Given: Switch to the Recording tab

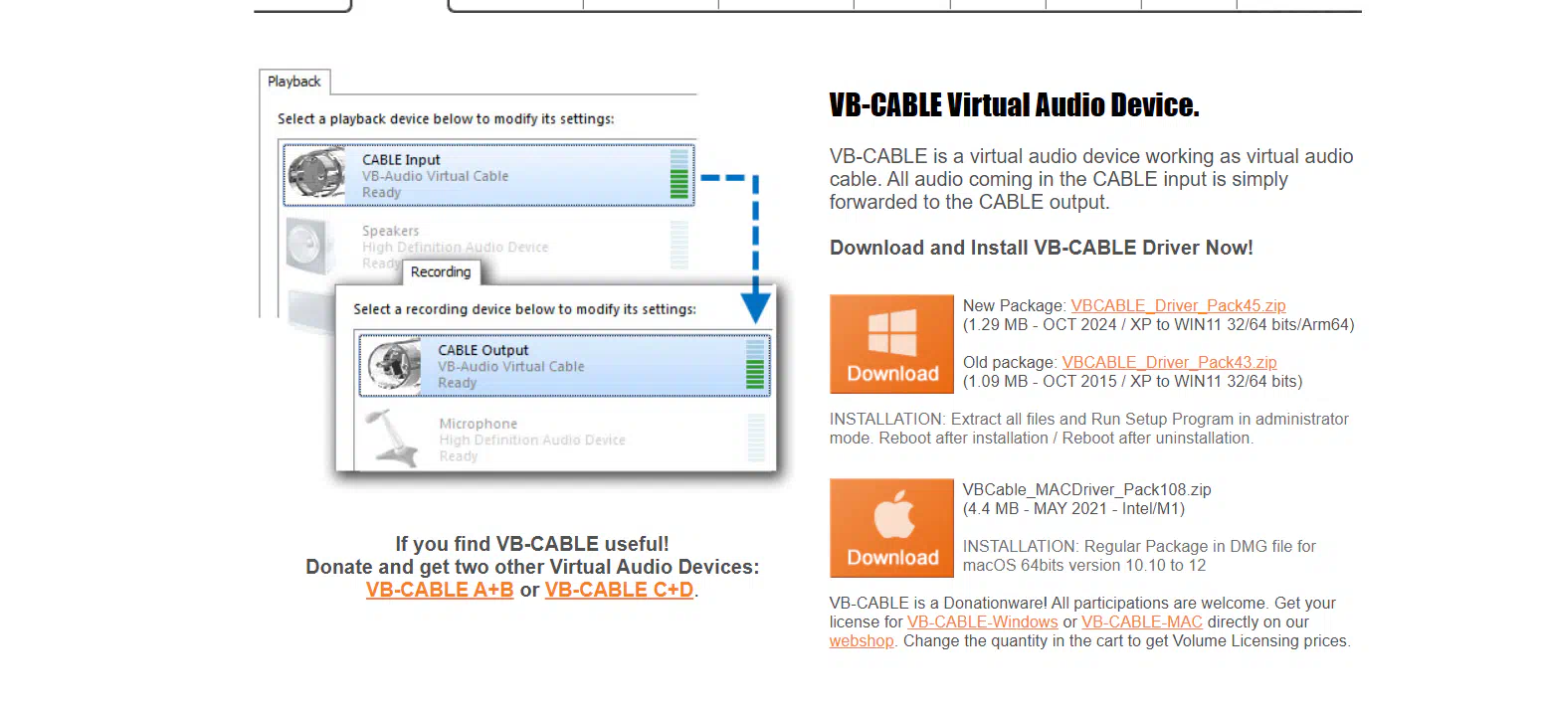Looking at the screenshot, I should (441, 272).
